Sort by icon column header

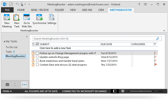click(33, 44)
